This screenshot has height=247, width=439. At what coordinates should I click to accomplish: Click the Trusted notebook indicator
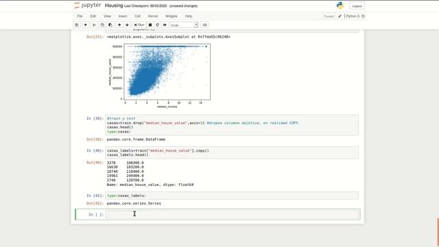pos(329,16)
